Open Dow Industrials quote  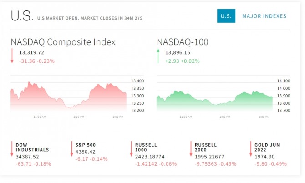point(32,147)
